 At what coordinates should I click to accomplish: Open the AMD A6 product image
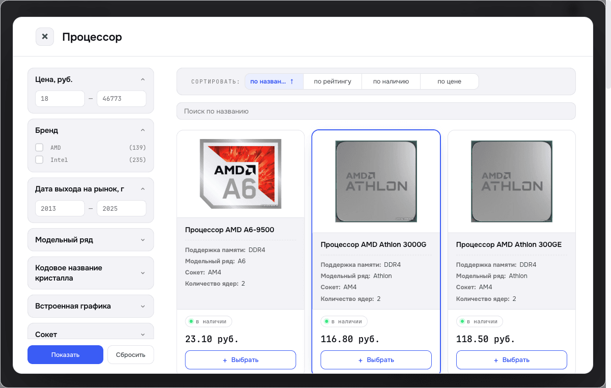point(240,174)
